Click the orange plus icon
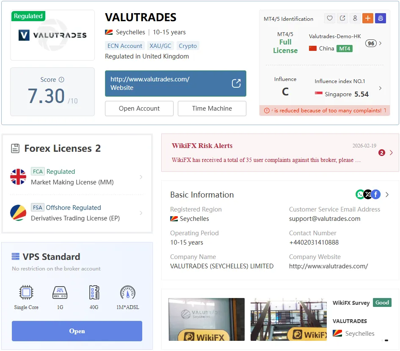400x351 pixels. coord(367,18)
